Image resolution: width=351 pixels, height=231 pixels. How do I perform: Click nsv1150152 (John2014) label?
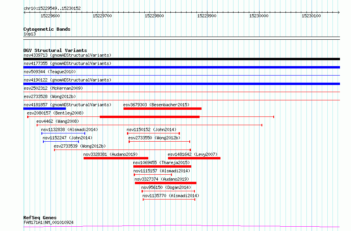151,129
